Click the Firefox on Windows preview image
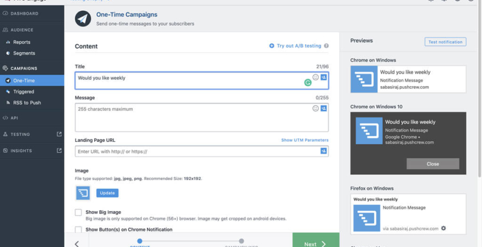The image size is (482, 247). [x=367, y=218]
